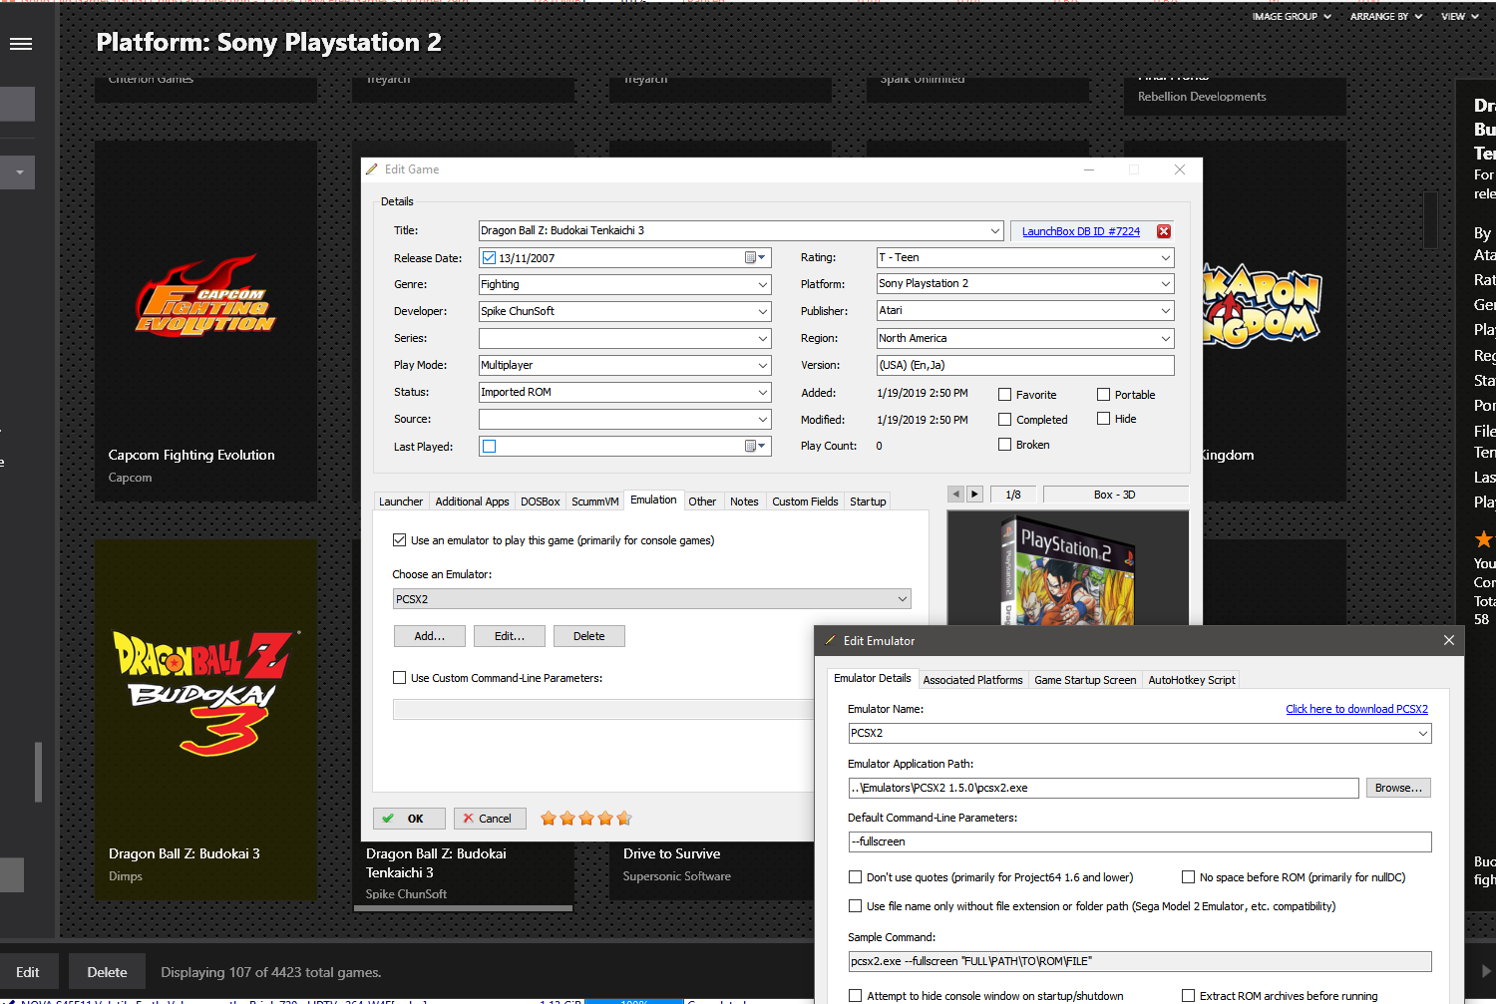Switch to the Additional Apps tab
This screenshot has height=1004, width=1496.
point(472,502)
